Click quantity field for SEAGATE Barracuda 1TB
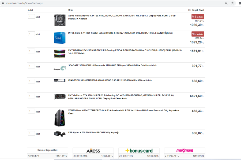Screen dimensions: 241x160 (31, 66)
